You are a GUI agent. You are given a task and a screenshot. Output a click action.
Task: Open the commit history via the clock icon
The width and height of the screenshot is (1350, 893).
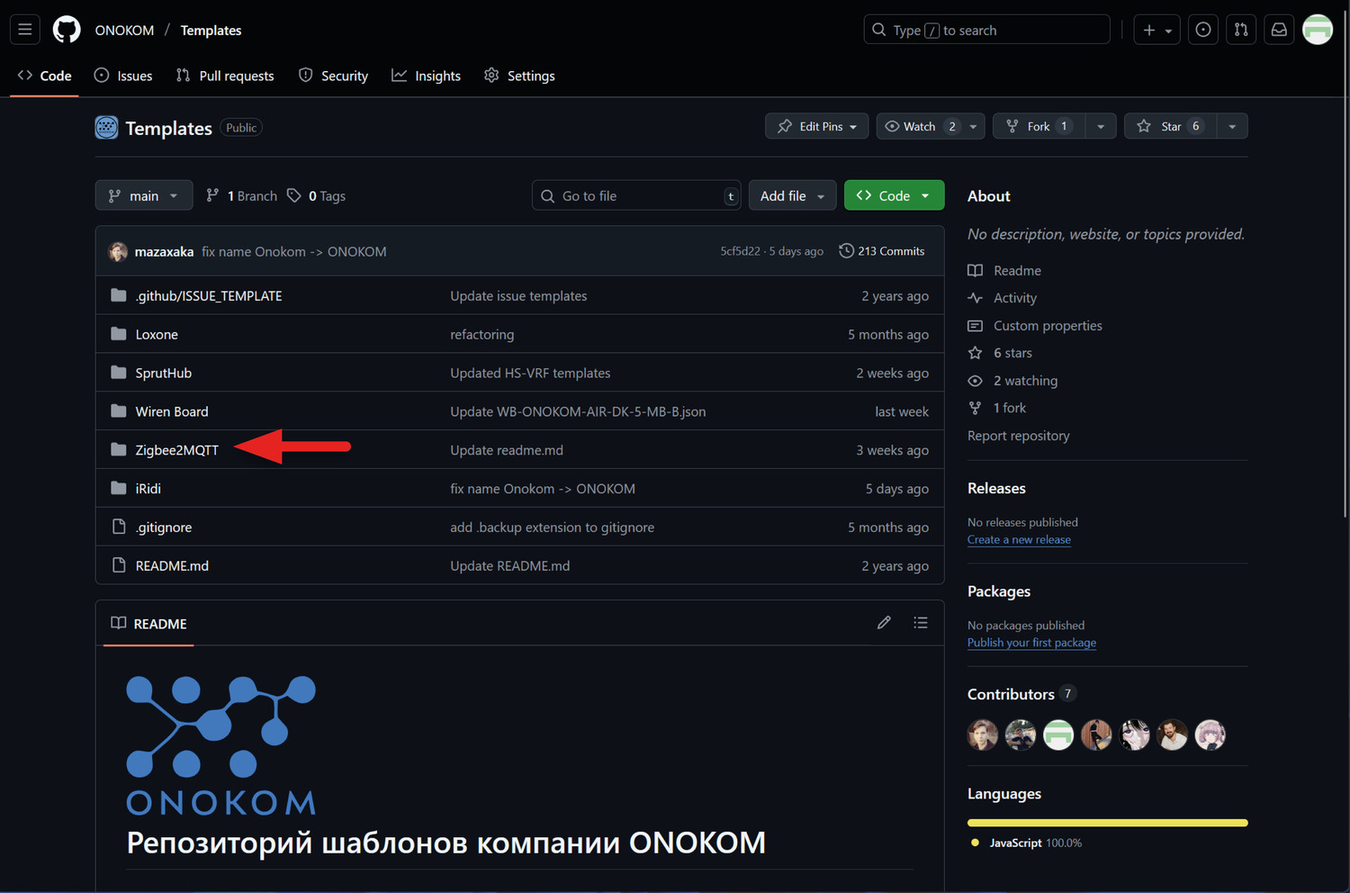click(x=845, y=251)
